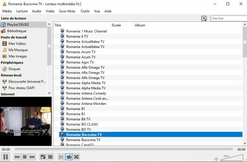Click elapsed time label 00:00
Viewport: 247px width, 162px height.
(x=6, y=149)
